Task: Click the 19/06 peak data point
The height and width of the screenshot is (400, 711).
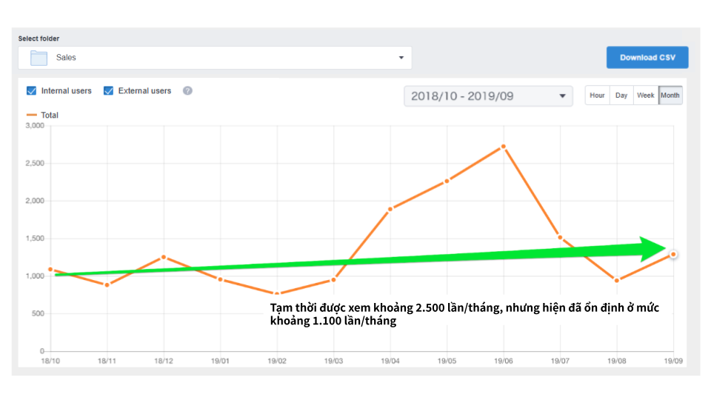Action: 504,147
